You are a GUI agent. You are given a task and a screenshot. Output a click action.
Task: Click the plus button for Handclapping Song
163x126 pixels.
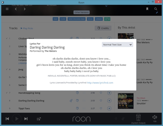coord(109,93)
